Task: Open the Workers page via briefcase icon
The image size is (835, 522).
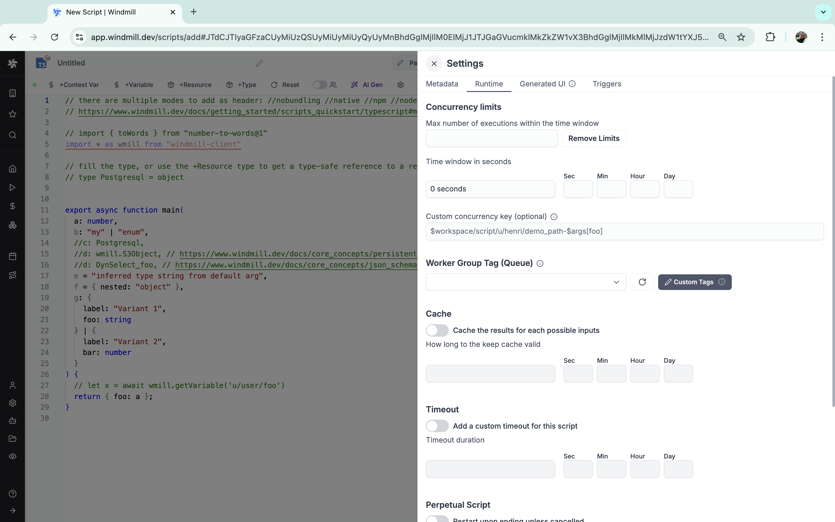Action: click(x=13, y=420)
